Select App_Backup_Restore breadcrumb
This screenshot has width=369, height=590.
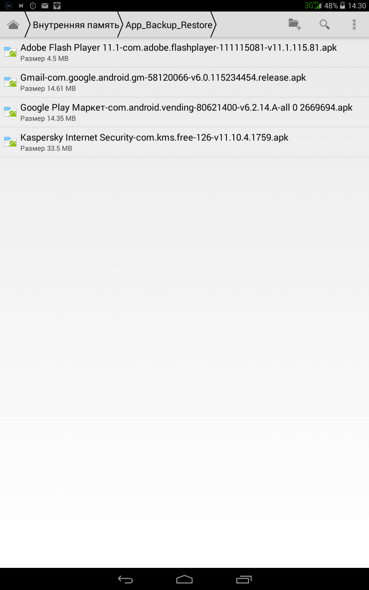tap(169, 25)
